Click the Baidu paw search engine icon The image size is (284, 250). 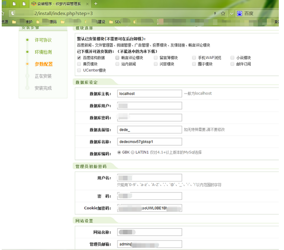click(239, 13)
